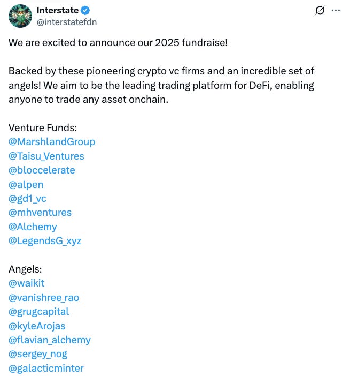350x376 pixels.
Task: Click the @alpen mention
Action: coord(26,185)
